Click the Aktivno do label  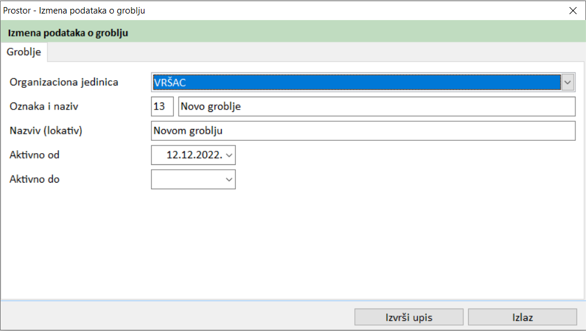pos(34,180)
